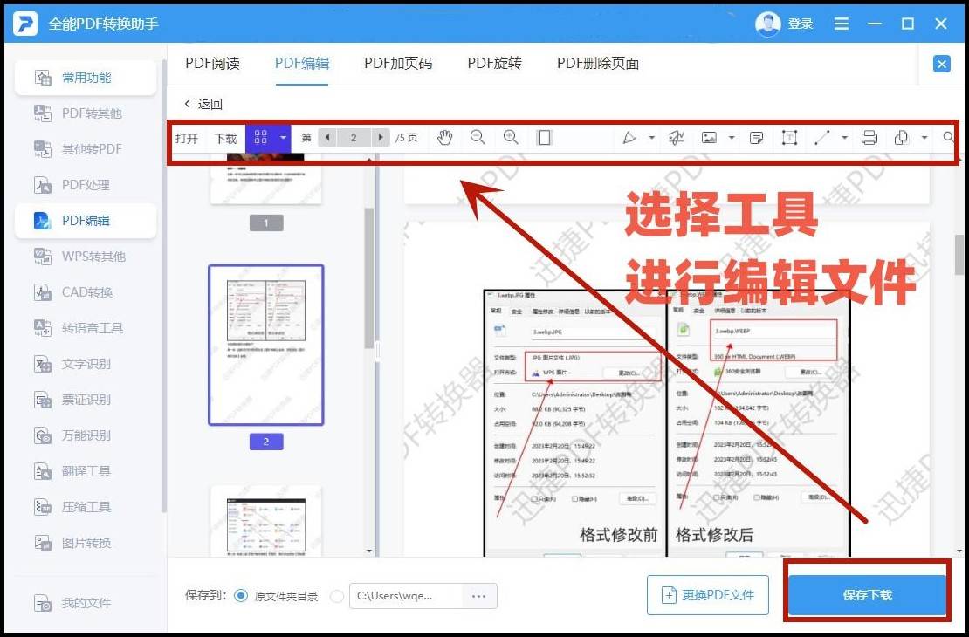Open CAD转换 in sidebar
969x637 pixels.
pyautogui.click(x=86, y=292)
